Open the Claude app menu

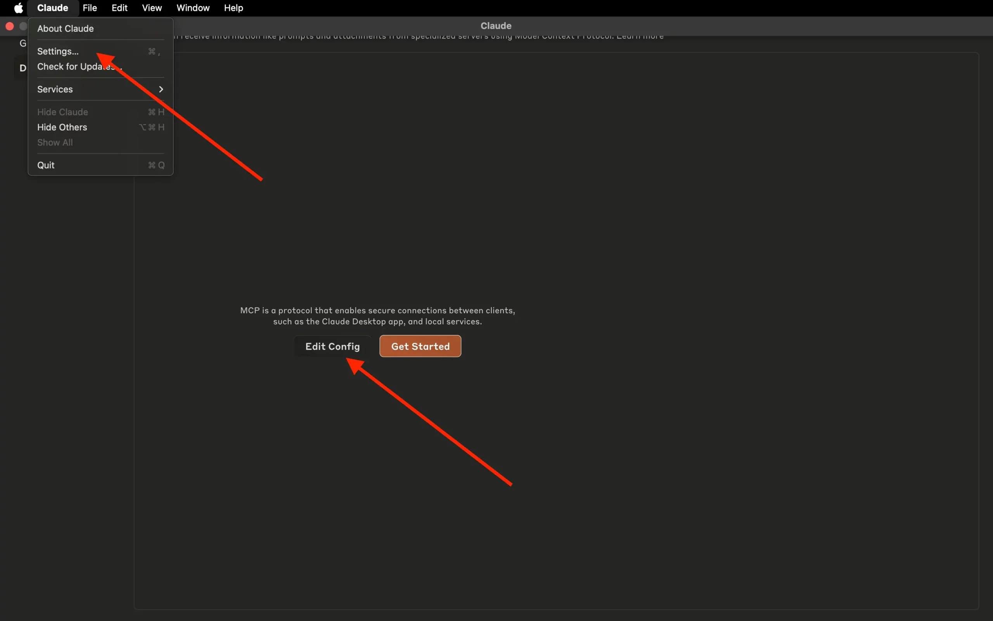pos(52,8)
